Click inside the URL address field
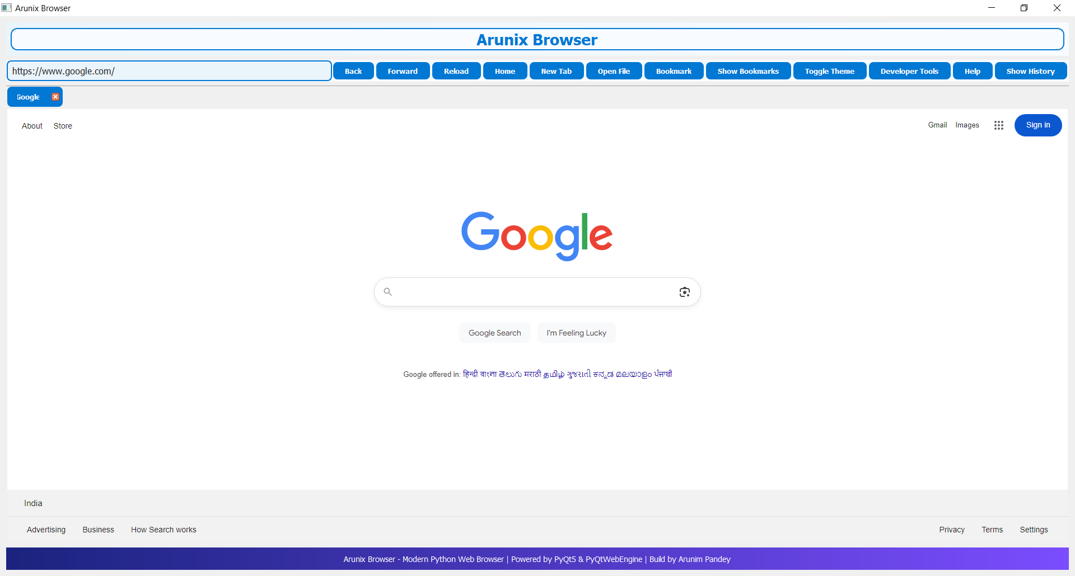 pos(168,70)
